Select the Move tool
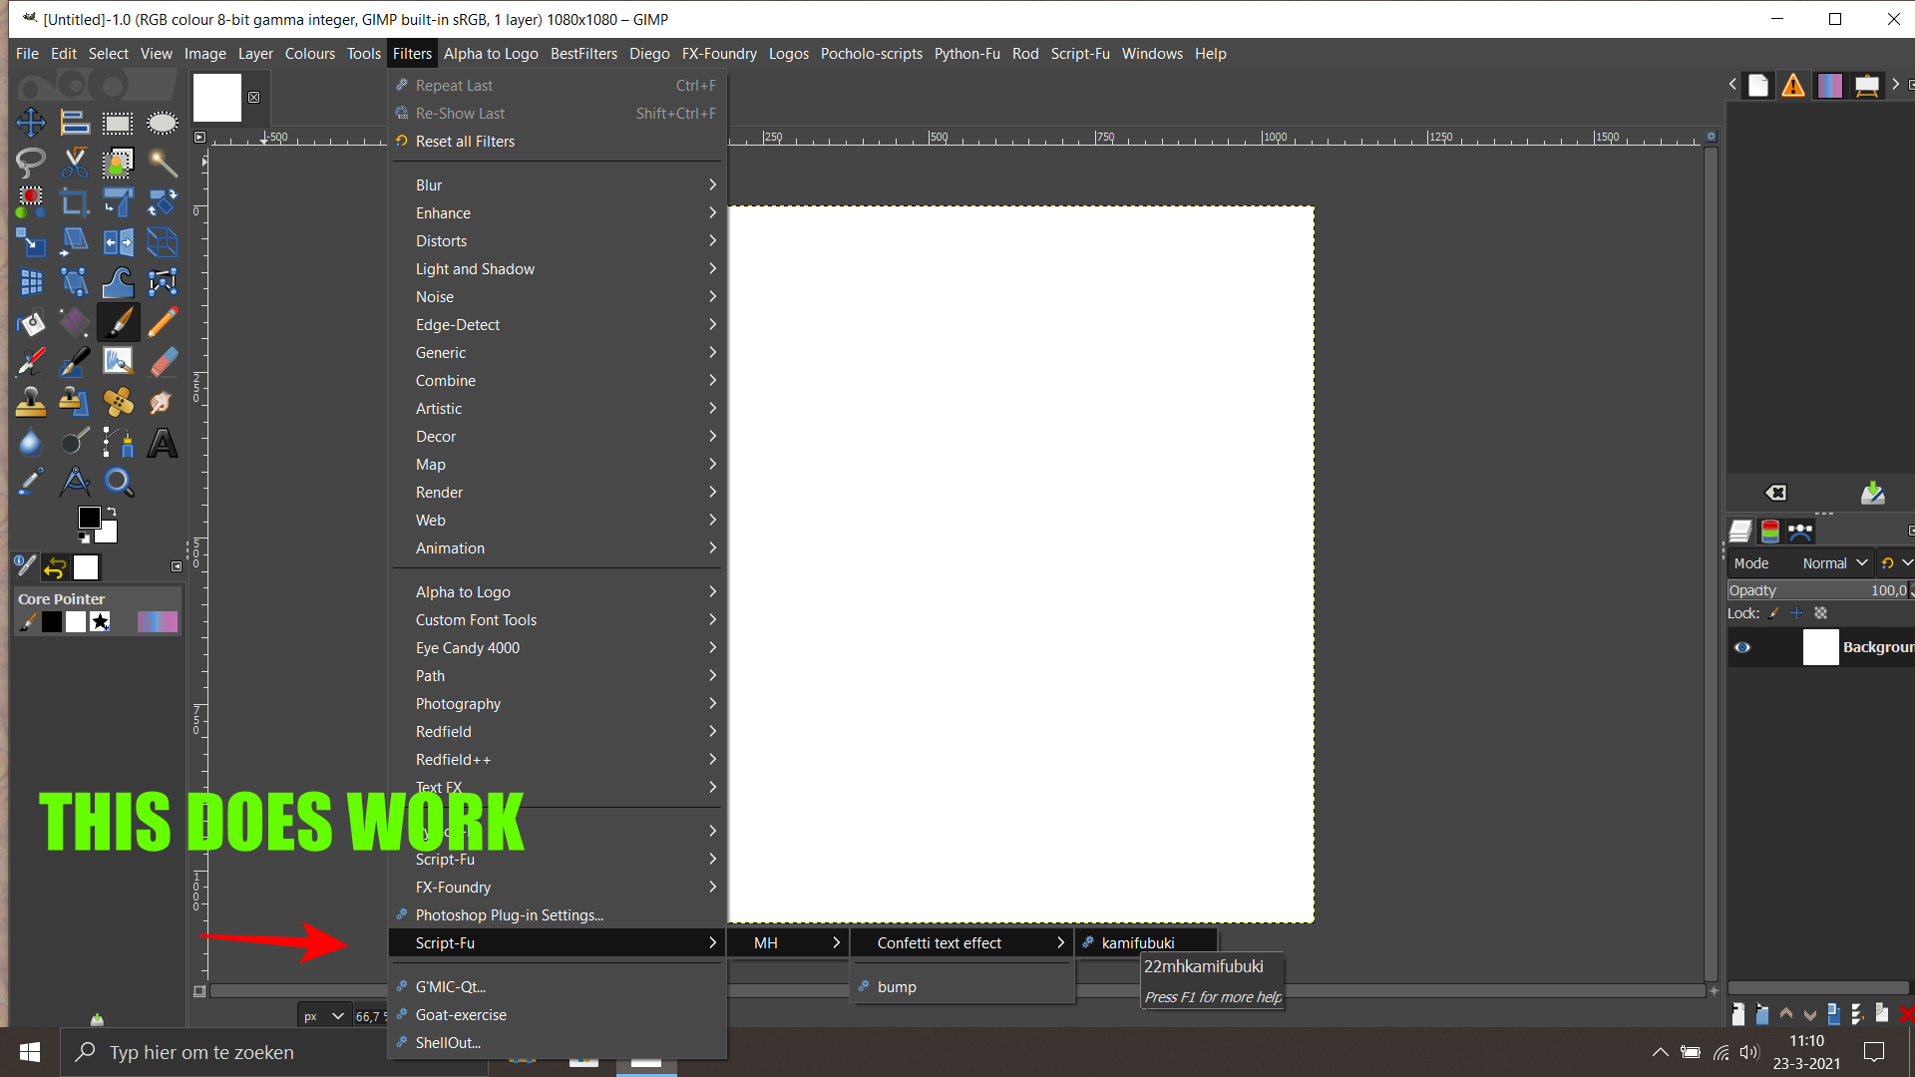Screen dimensions: 1915x1077 tap(31, 123)
